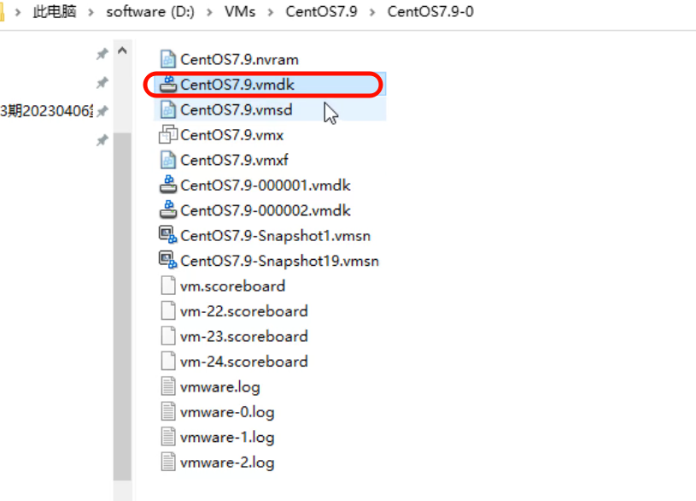Click the CentOS7.9.vmsd file icon
This screenshot has height=501, width=696.
click(x=168, y=110)
